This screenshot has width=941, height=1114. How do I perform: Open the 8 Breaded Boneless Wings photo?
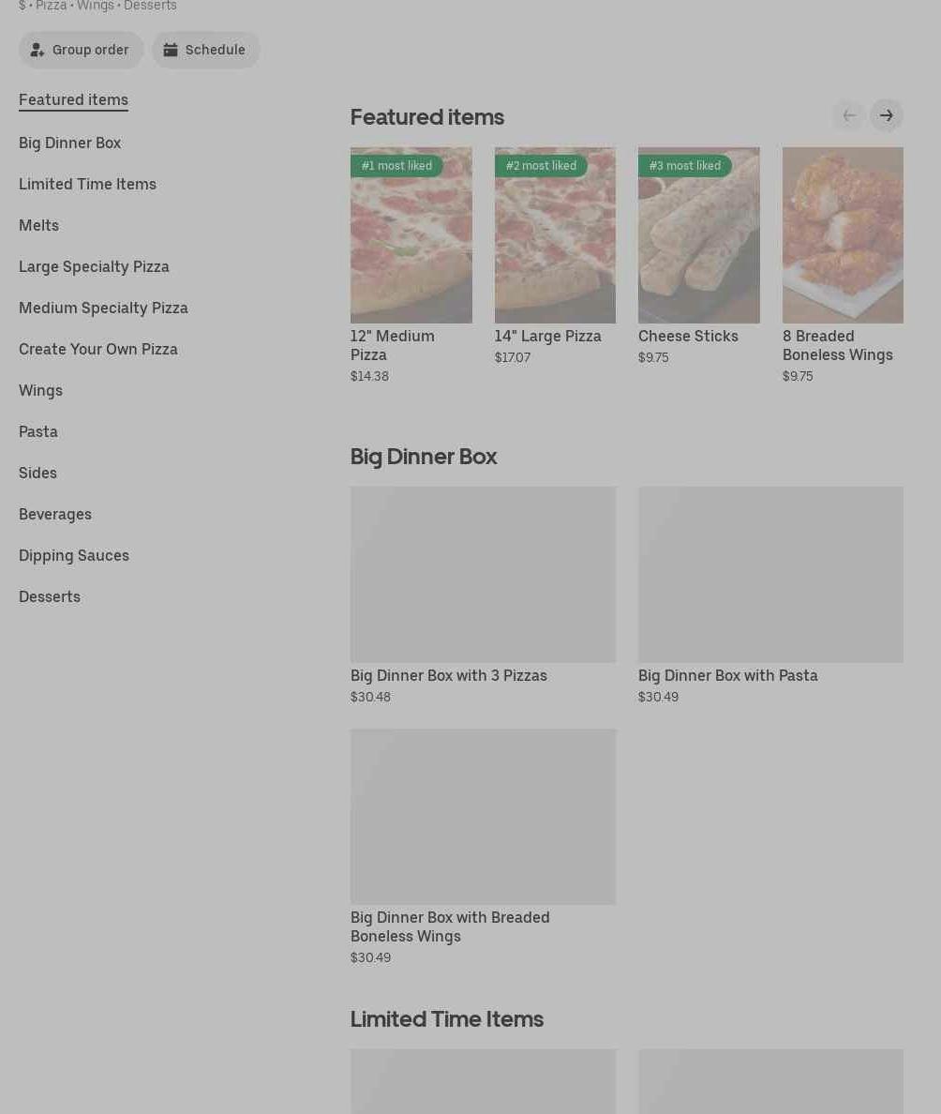point(843,235)
